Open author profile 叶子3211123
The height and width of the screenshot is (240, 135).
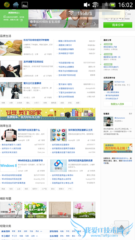click(119, 82)
